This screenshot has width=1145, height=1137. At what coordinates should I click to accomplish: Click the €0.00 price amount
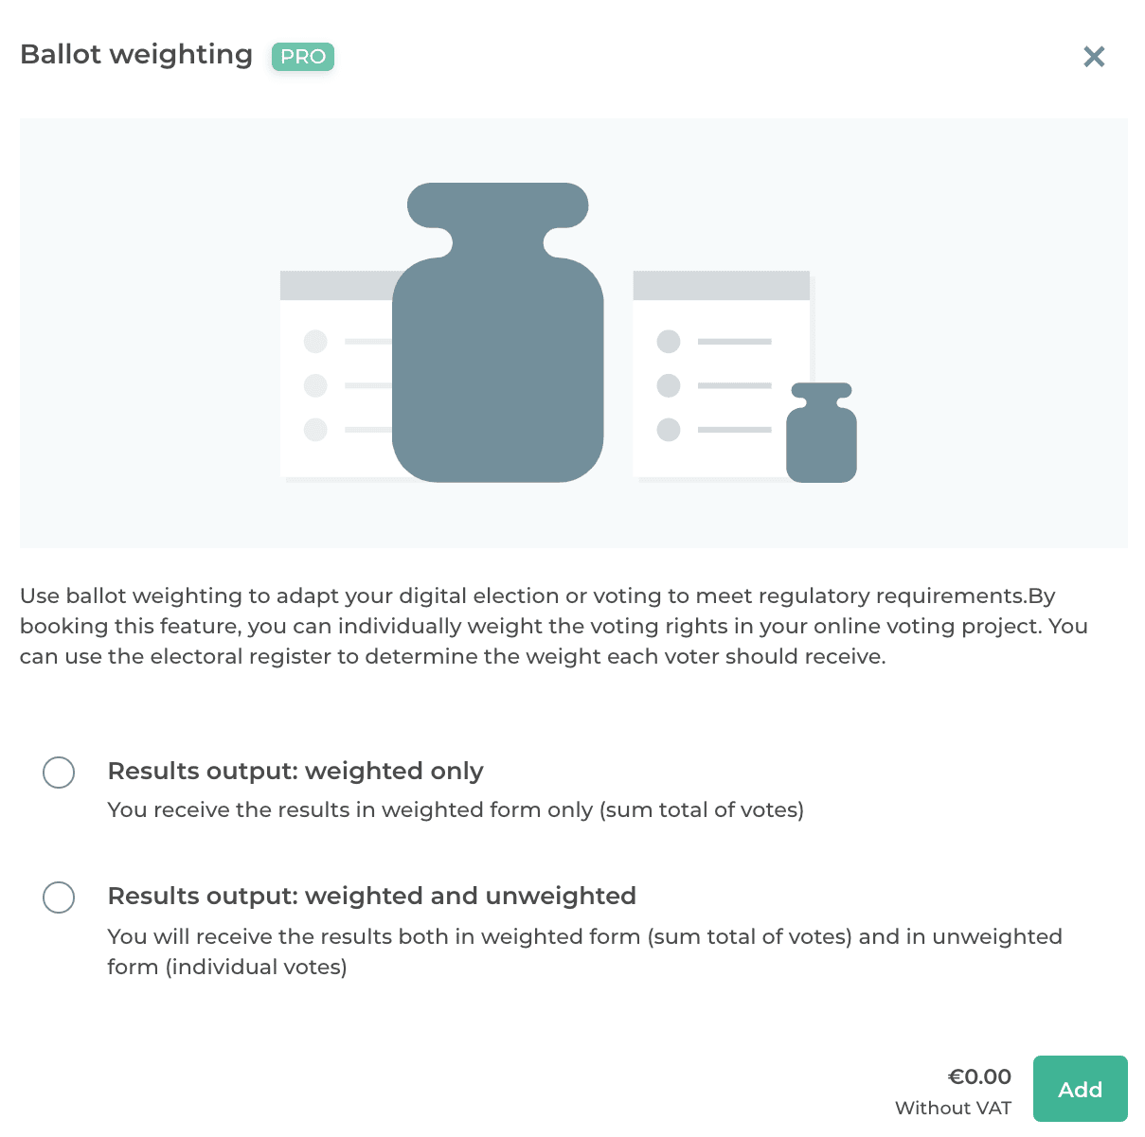coord(979,1077)
